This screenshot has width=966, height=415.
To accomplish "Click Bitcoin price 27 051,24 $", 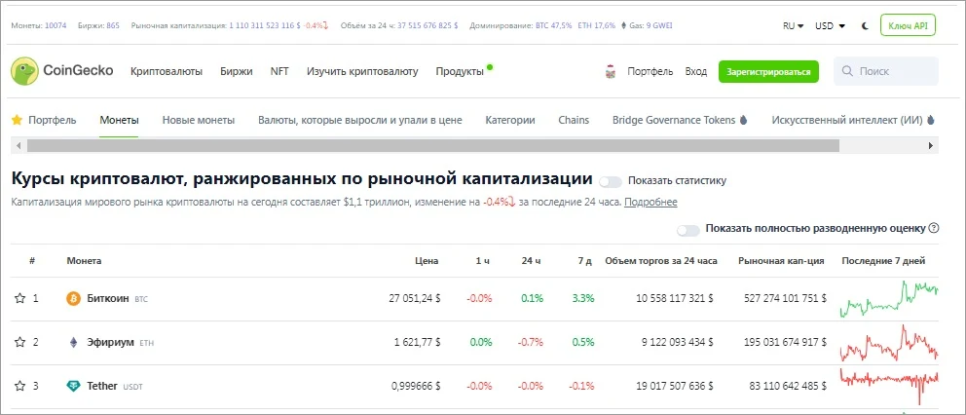I will pos(415,298).
